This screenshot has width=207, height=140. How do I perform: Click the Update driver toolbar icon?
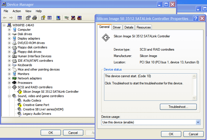click(66, 18)
